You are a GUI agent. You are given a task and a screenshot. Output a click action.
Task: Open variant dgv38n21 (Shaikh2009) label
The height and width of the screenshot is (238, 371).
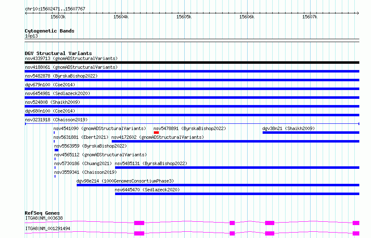[288, 128]
